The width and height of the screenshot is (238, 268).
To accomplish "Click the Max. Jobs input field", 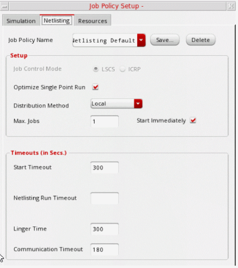I will (104, 121).
